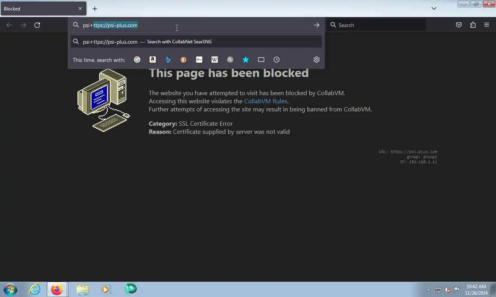Choose the Search with CollabNet SearXNG suggestion
Screen dimensions: 496x297
(196, 42)
